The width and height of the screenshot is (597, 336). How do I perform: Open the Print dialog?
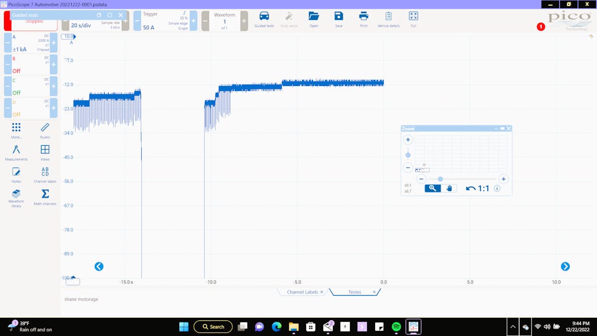pos(364,19)
